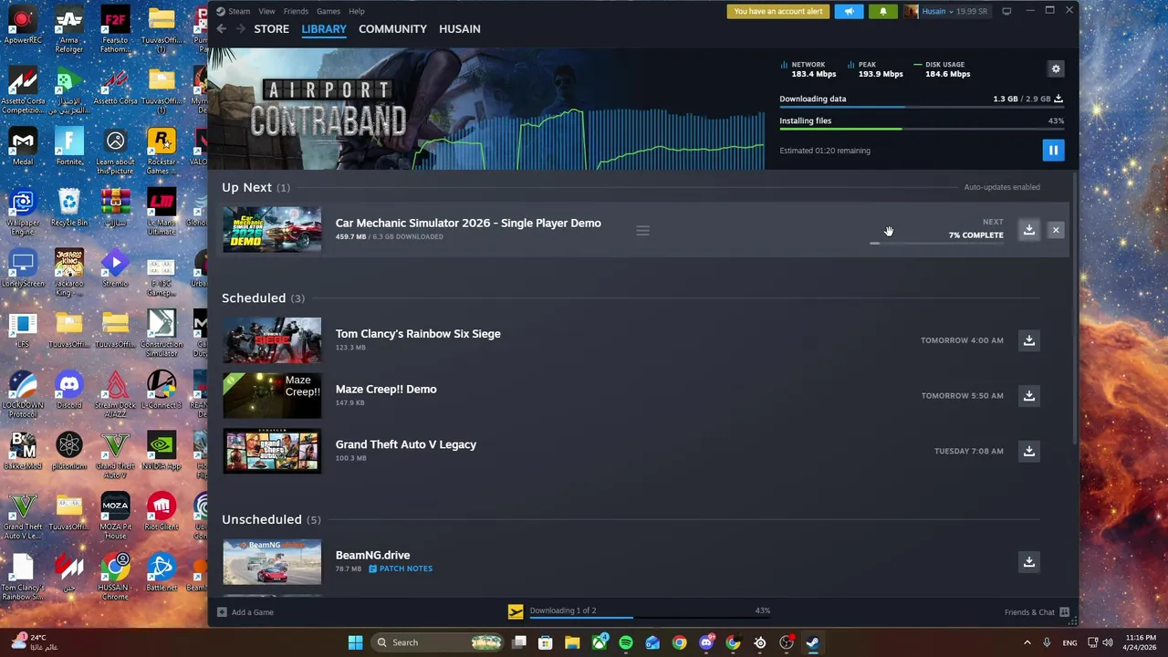This screenshot has width=1168, height=657.
Task: Show hidden system tray icons
Action: coord(1027,642)
